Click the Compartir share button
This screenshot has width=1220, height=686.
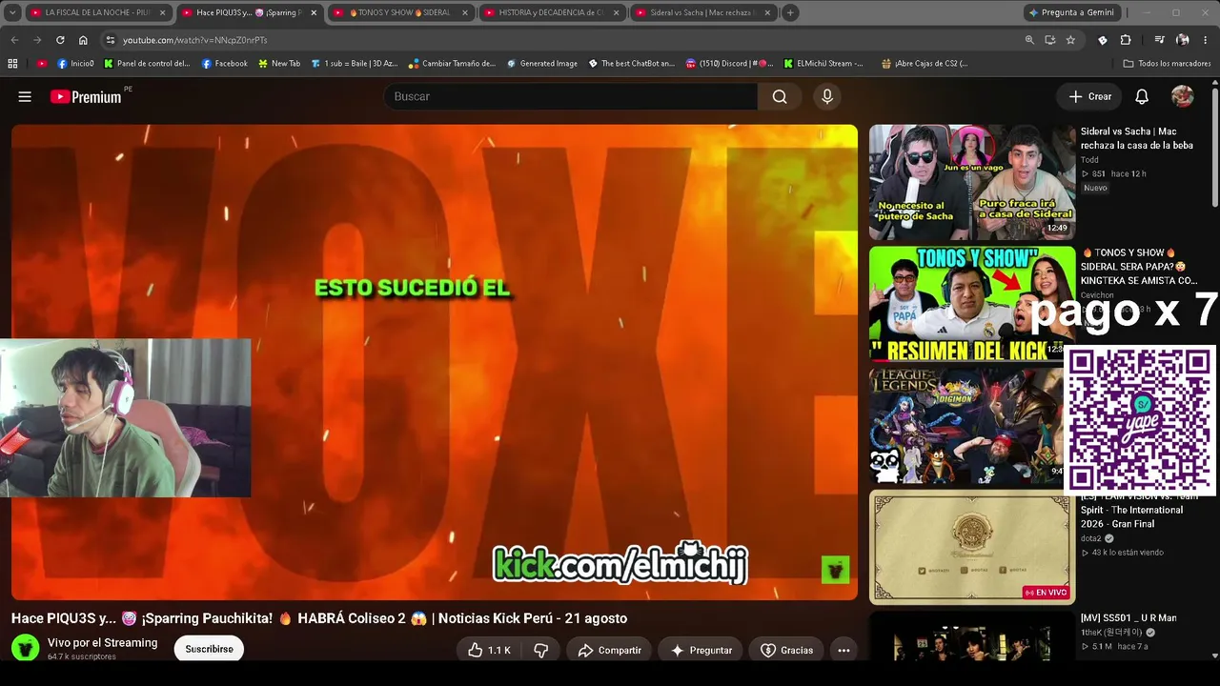click(x=609, y=650)
